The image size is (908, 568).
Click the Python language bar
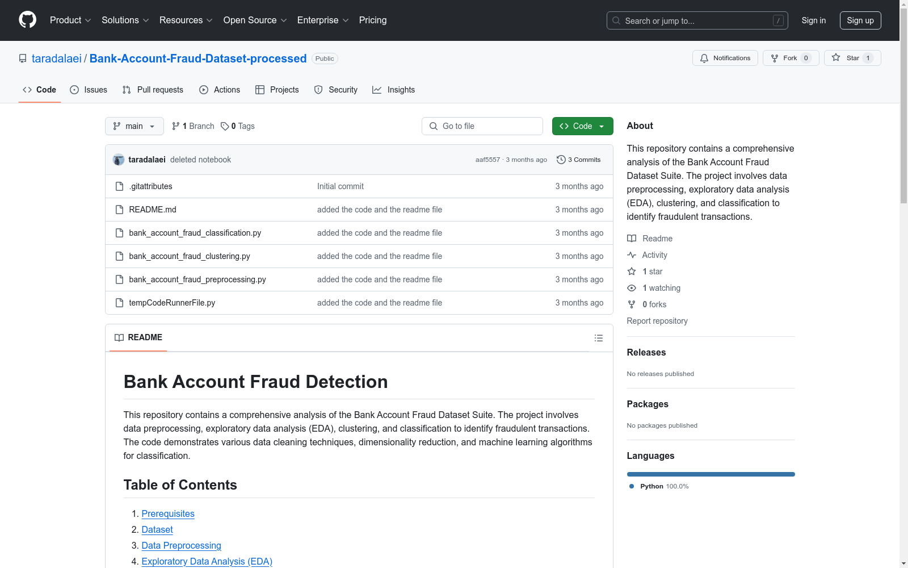[711, 474]
